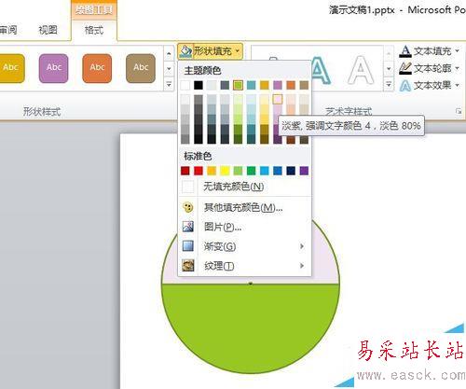The height and width of the screenshot is (389, 466).
Task: Pick the purple theme color swatch
Action: [x=278, y=85]
